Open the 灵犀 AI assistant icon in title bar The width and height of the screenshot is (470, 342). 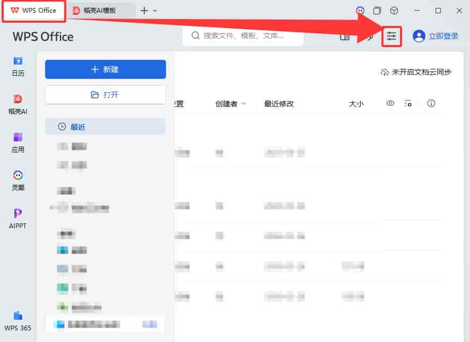coord(360,11)
